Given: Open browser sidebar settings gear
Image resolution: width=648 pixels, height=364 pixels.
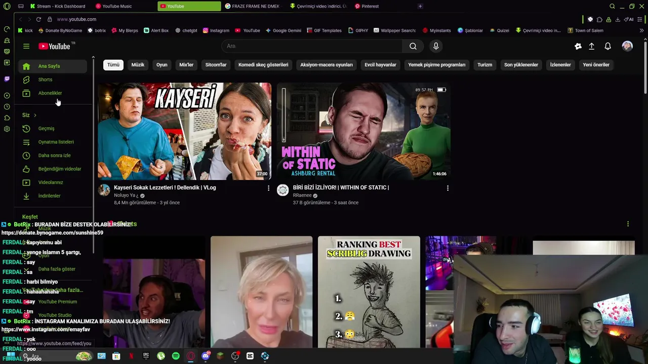Looking at the screenshot, I should [x=7, y=129].
